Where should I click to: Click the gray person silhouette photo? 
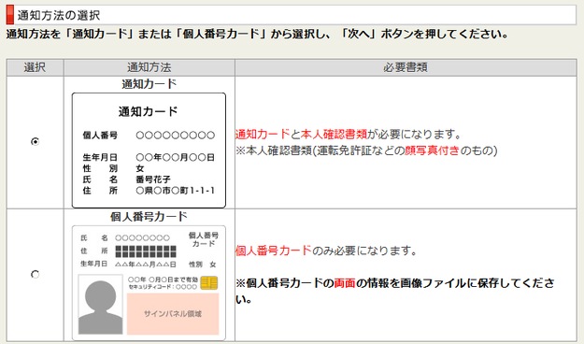coord(101,305)
